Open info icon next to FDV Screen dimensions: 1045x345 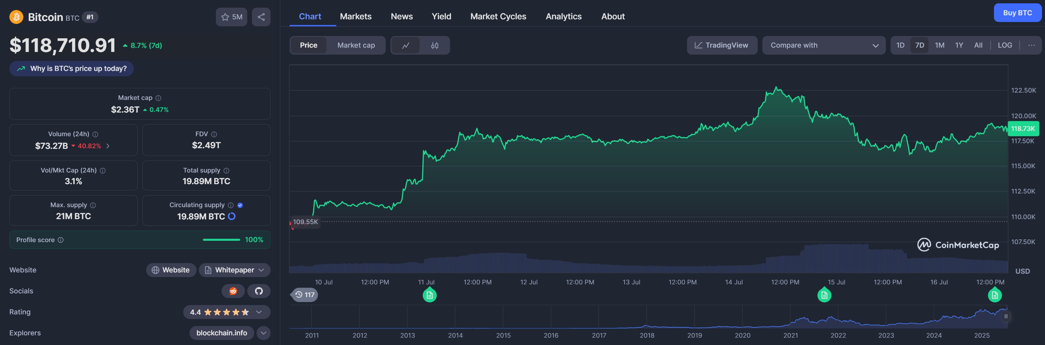[214, 135]
